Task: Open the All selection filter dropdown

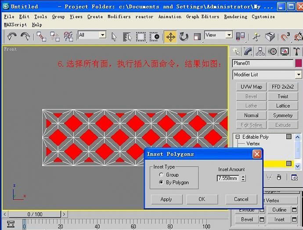Action: click(92, 35)
